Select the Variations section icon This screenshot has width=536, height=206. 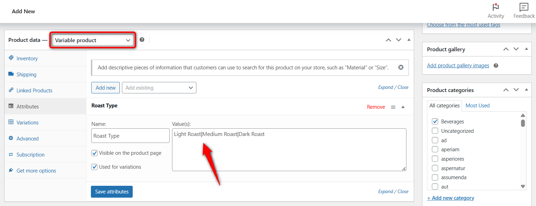[x=11, y=122]
